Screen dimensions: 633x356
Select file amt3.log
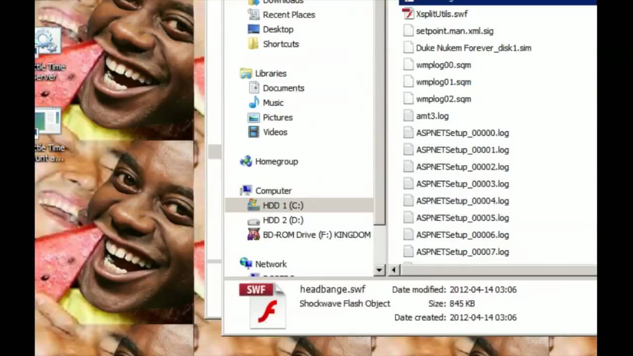pyautogui.click(x=432, y=116)
